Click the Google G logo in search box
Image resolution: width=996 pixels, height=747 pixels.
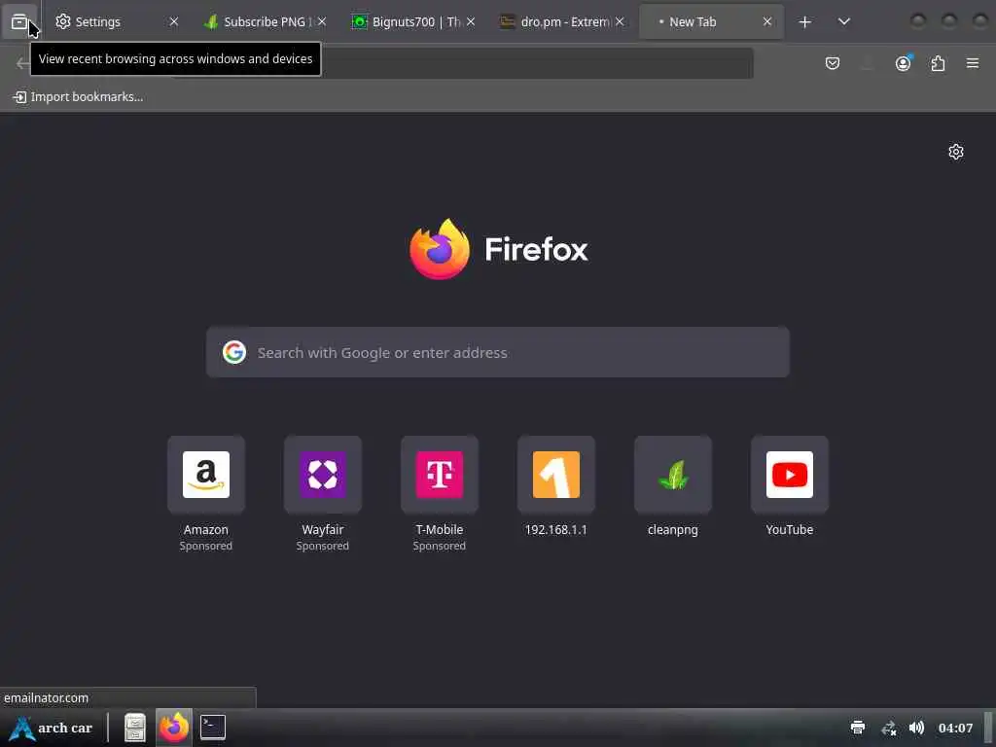[233, 352]
